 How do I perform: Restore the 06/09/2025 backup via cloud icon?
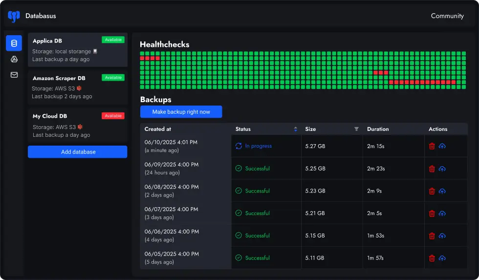coord(442,169)
